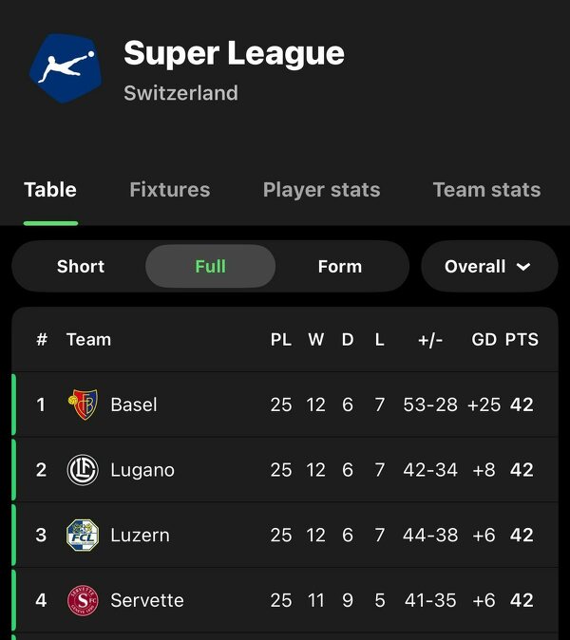The image size is (570, 640).
Task: Click the GD column header
Action: point(484,340)
